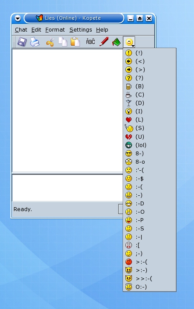Screen dimensions: 194x309
Task: Close the Kopete chat window
Action: (x=149, y=18)
